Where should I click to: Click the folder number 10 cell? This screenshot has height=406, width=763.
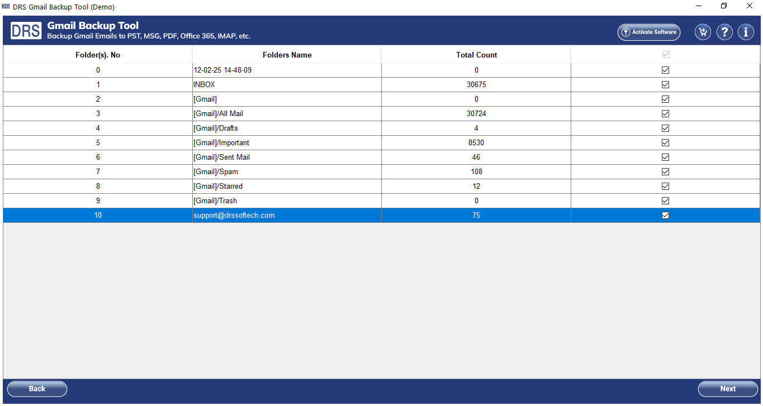pyautogui.click(x=98, y=216)
